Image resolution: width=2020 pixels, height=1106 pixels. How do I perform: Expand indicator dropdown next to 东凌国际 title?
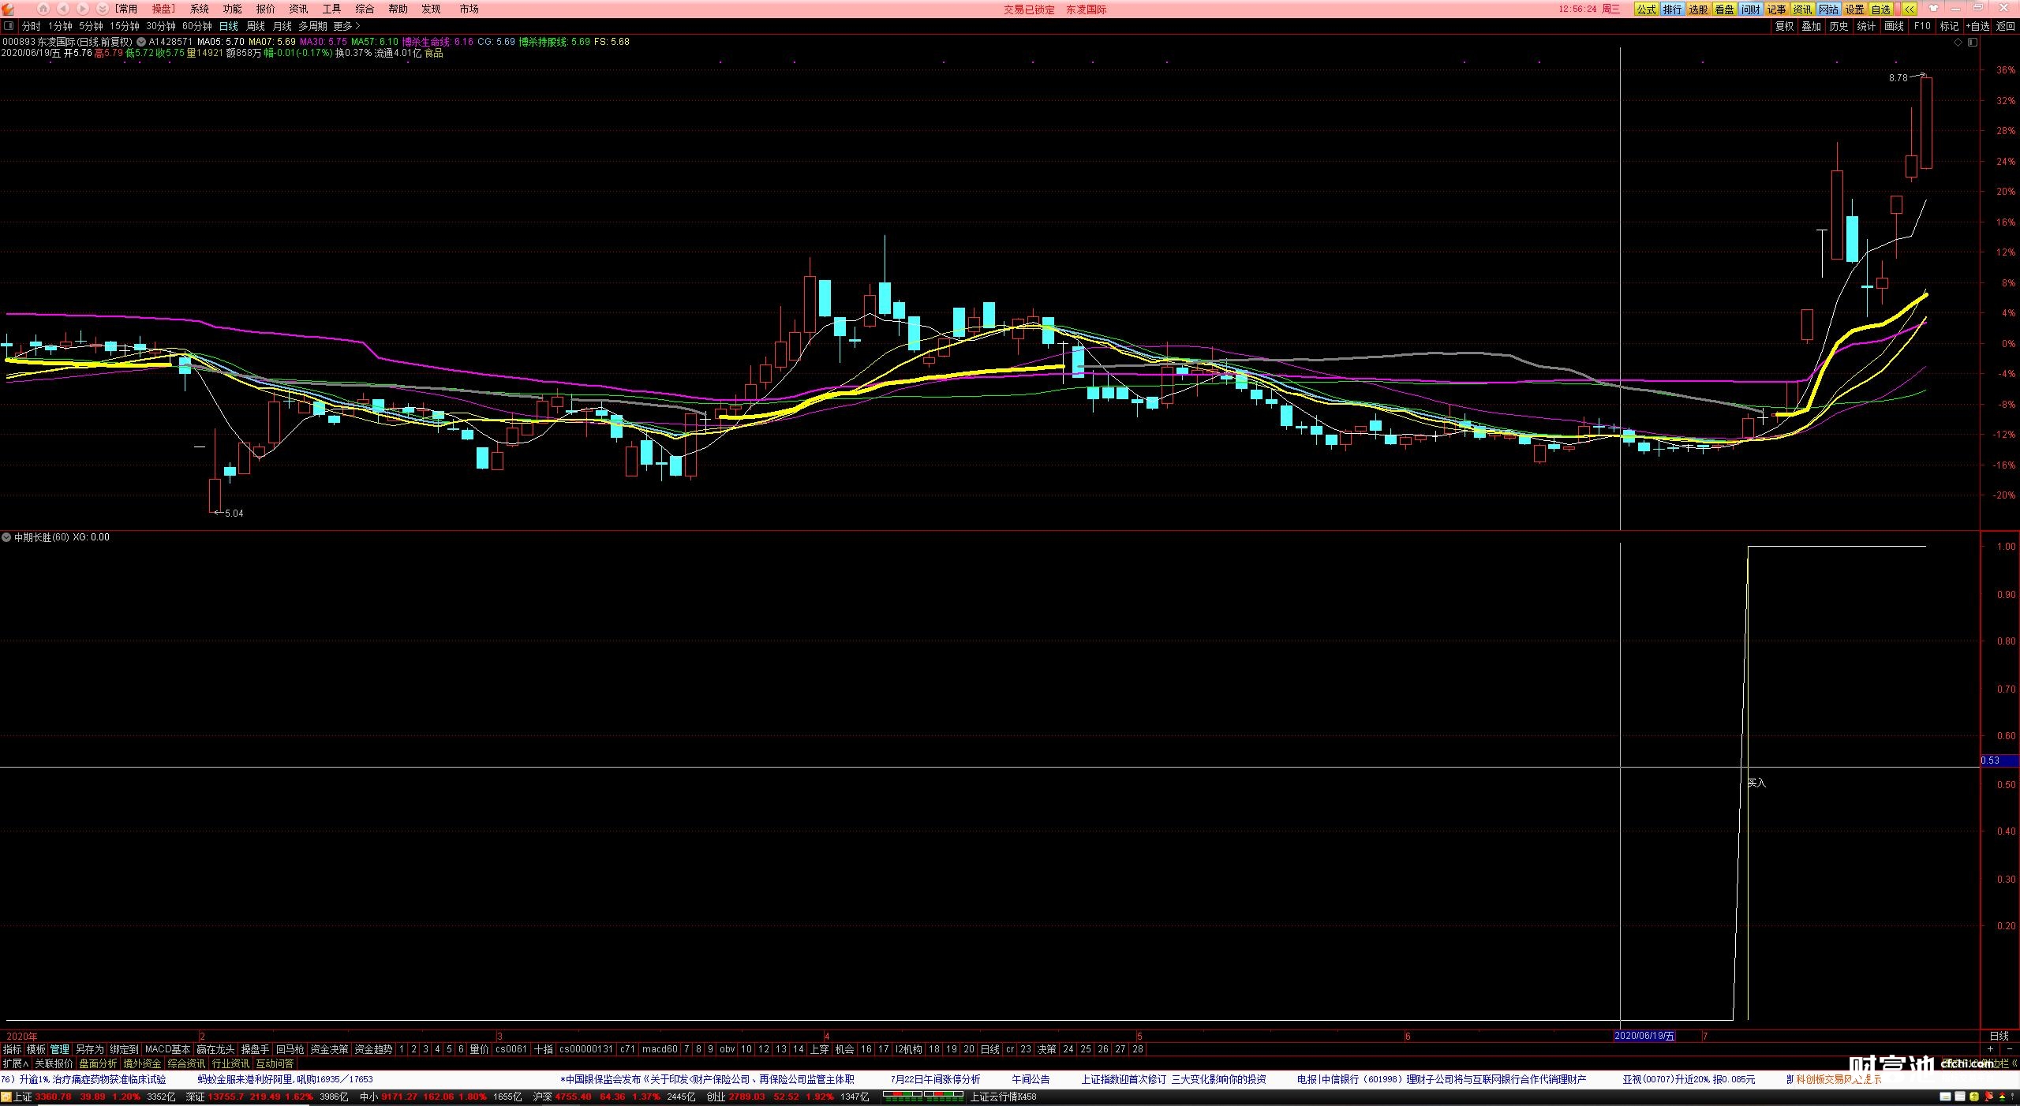140,42
